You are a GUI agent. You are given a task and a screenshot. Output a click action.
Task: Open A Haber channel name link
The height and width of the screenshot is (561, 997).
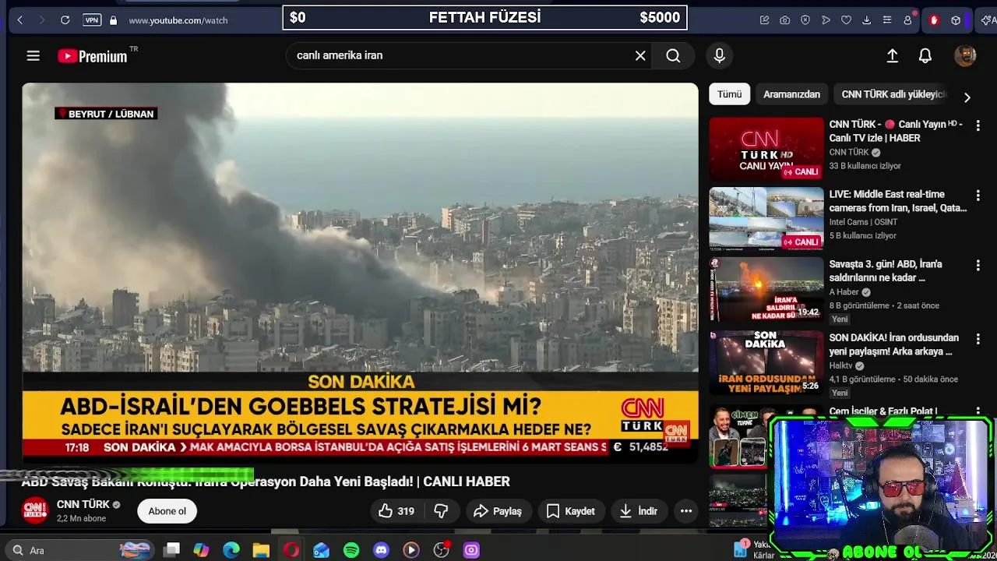click(844, 292)
